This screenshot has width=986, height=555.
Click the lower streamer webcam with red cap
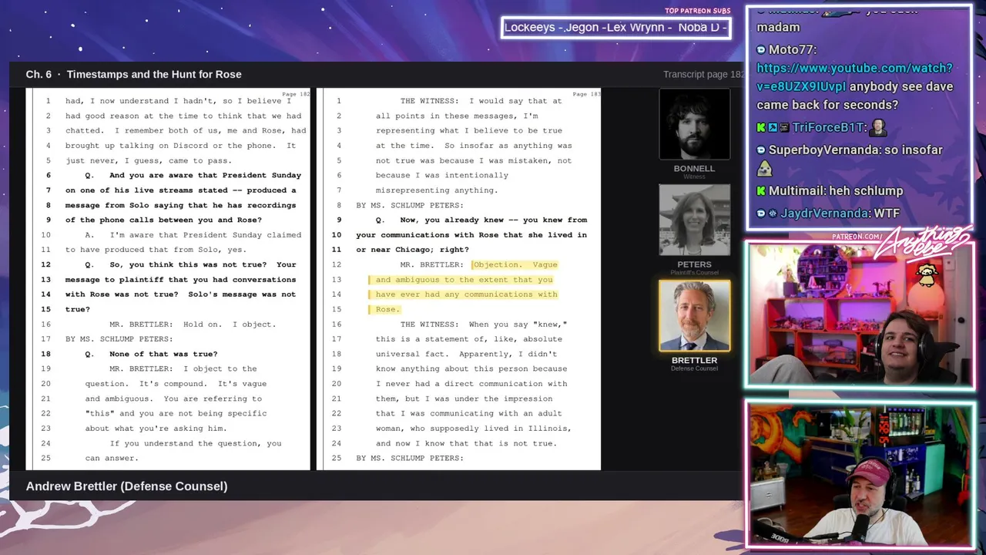click(x=859, y=474)
